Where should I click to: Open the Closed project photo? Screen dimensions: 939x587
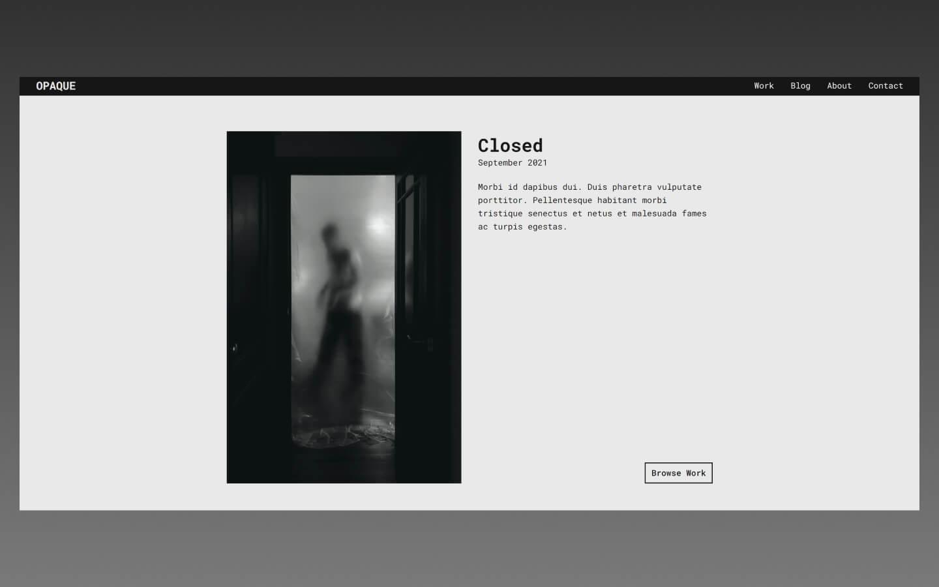pos(344,307)
